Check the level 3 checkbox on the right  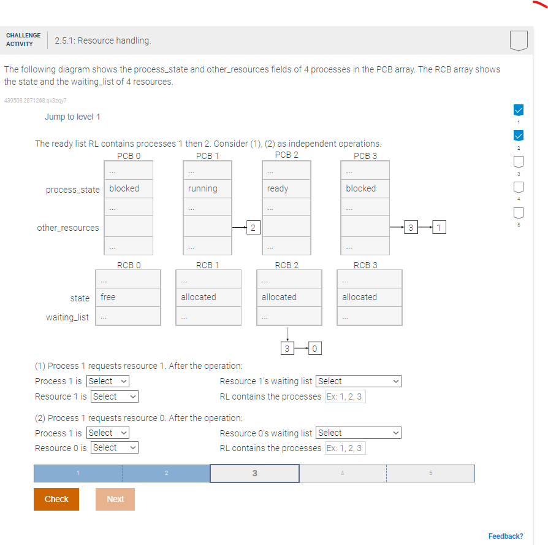519,161
